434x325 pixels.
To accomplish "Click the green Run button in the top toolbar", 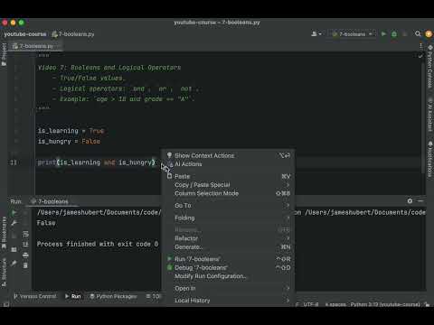I will (383, 34).
